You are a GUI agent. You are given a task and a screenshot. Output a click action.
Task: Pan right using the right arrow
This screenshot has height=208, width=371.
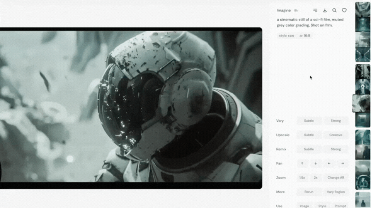pos(343,163)
